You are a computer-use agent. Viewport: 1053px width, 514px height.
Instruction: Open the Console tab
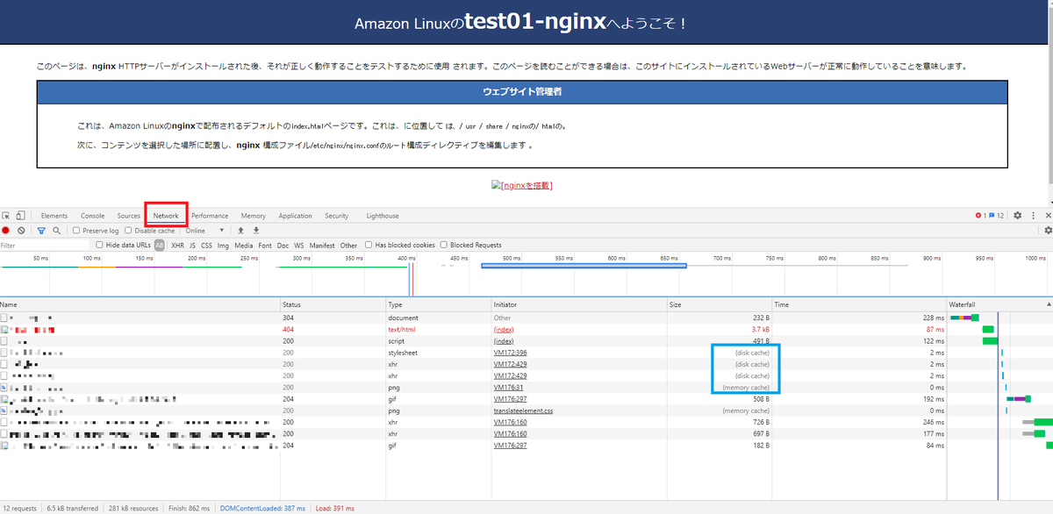pos(93,216)
